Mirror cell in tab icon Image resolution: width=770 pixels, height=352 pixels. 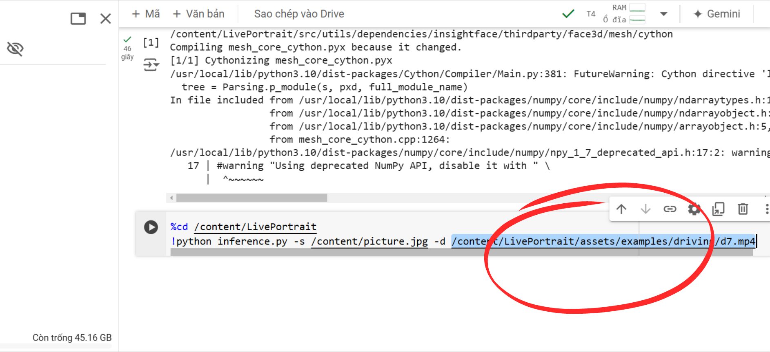click(x=718, y=209)
